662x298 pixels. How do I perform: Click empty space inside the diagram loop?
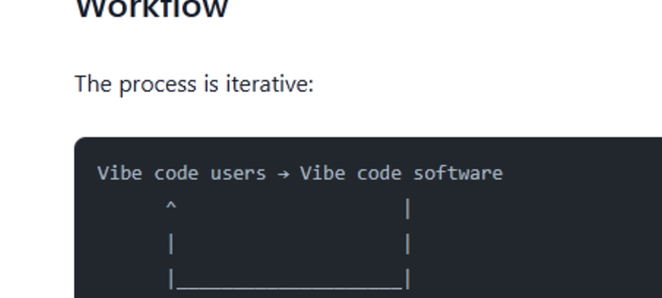pyautogui.click(x=289, y=244)
